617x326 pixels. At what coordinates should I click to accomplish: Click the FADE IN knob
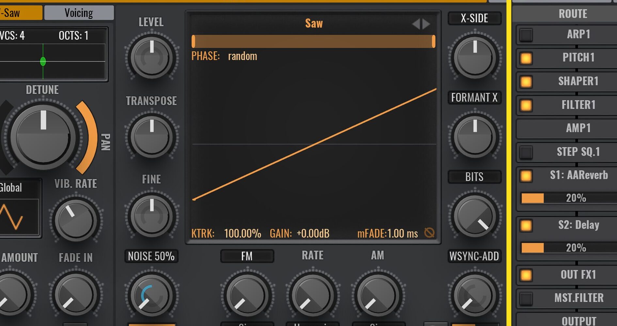coord(76,295)
